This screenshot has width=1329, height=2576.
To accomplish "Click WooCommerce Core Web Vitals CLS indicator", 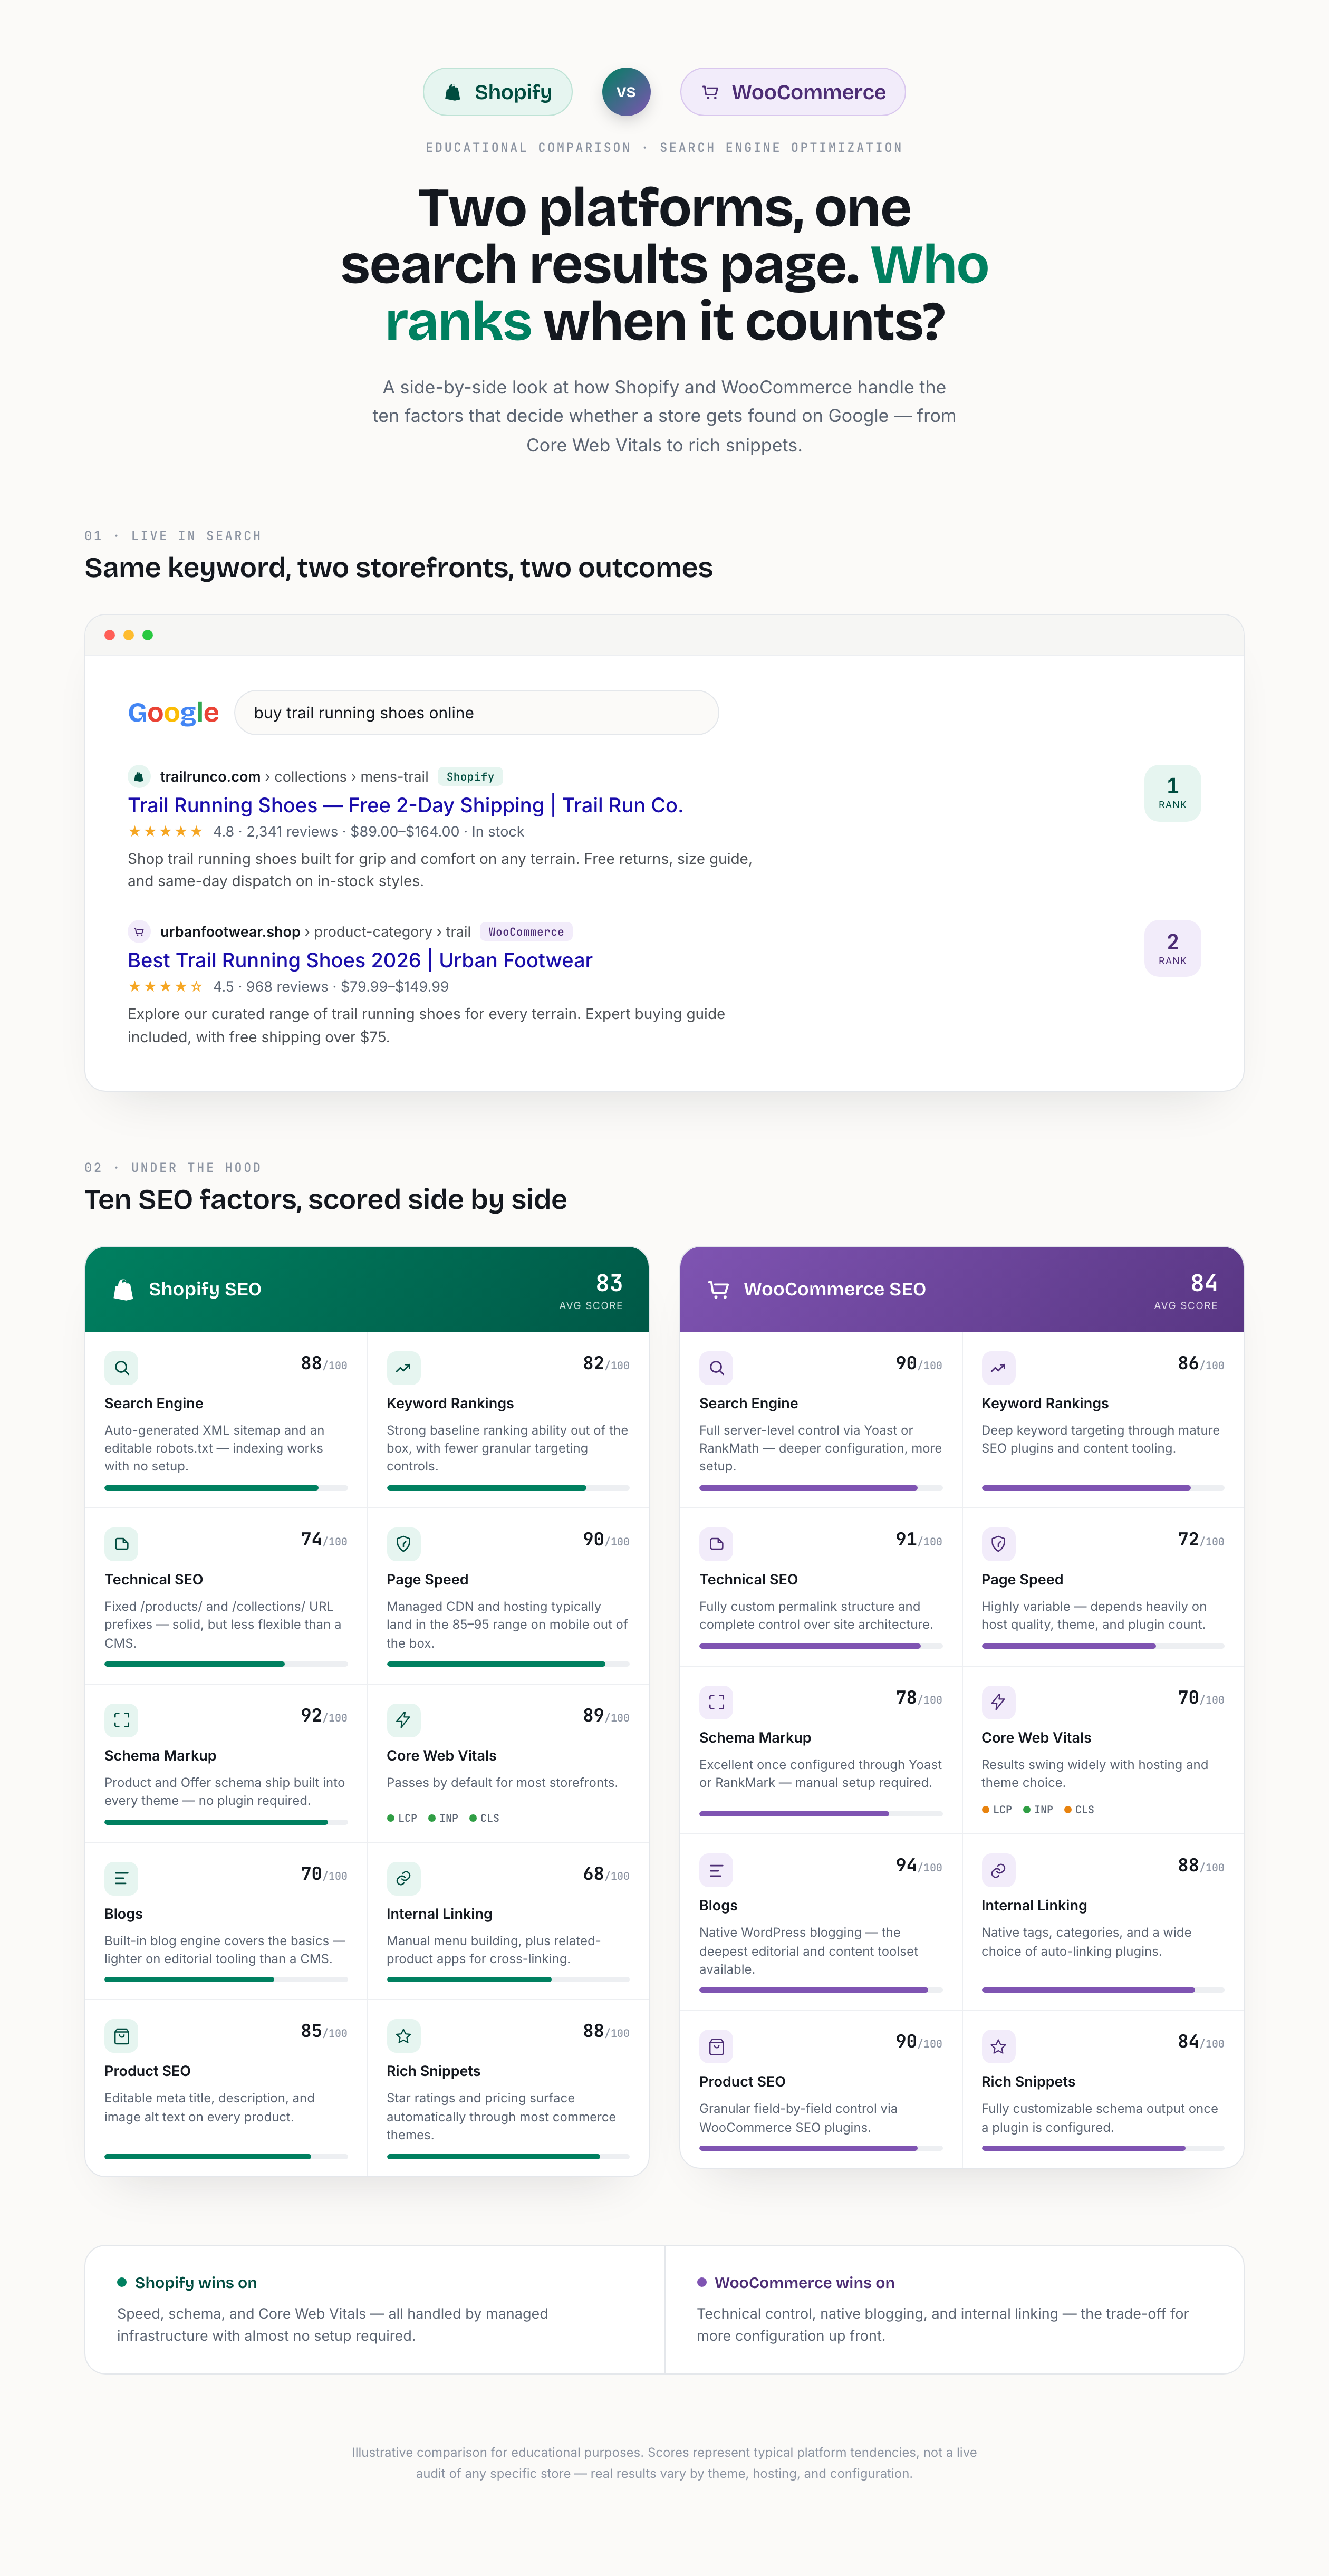I will (1079, 1810).
